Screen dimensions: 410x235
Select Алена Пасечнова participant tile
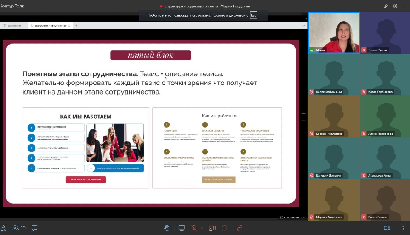pos(385,117)
